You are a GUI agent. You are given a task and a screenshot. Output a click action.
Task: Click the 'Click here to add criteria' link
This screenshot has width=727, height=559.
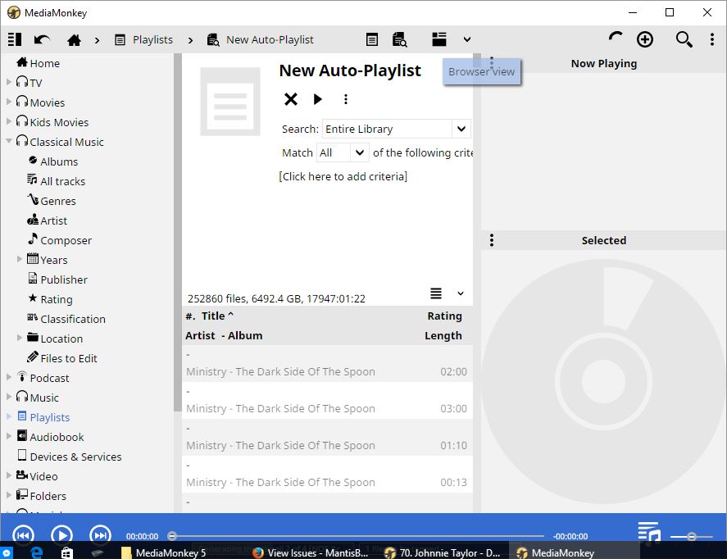pyautogui.click(x=343, y=176)
